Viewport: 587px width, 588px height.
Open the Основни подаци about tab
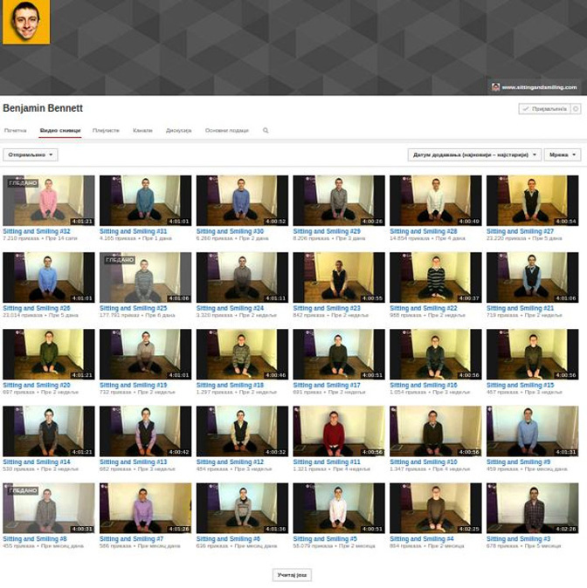point(227,131)
